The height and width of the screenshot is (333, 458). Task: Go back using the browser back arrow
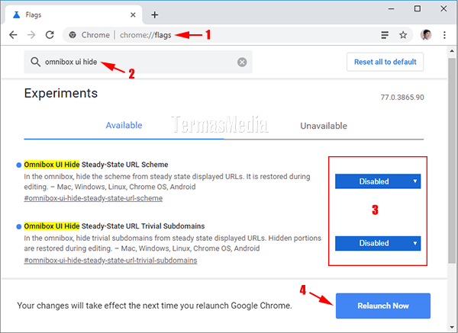click(13, 35)
